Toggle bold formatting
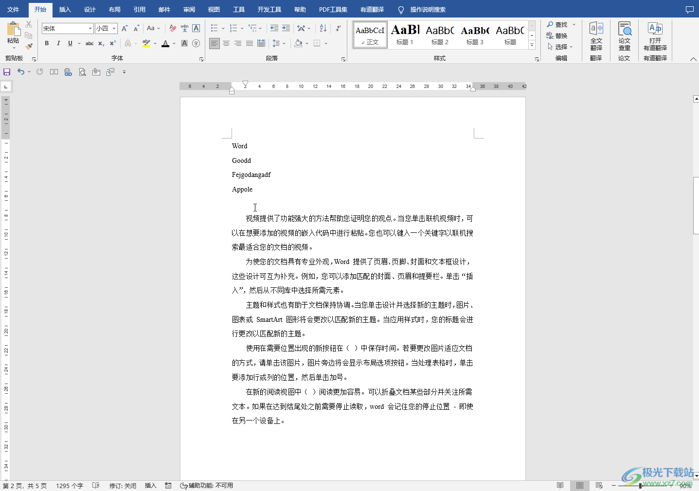 (x=47, y=43)
